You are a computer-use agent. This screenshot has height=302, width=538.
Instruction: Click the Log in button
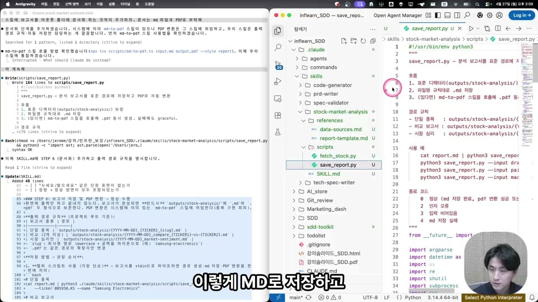[522, 16]
